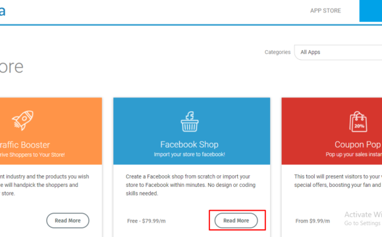Image resolution: width=382 pixels, height=237 pixels.
Task: Click the Facebook Shop basket icon
Action: click(190, 121)
